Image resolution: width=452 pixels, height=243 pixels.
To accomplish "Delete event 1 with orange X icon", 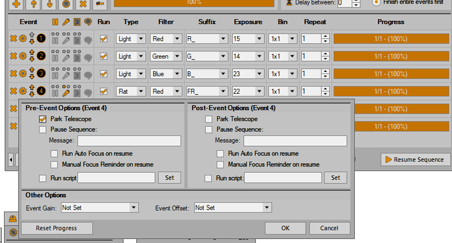I will click(x=13, y=38).
